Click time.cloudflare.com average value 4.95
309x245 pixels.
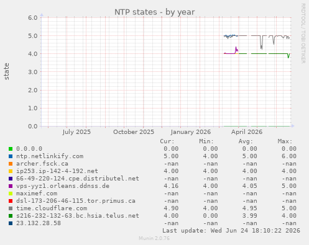click(250, 208)
